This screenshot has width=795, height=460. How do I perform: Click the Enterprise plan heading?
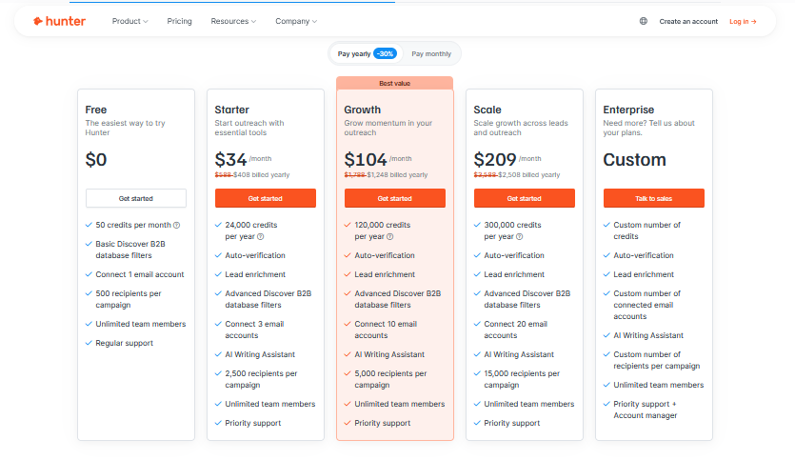628,110
